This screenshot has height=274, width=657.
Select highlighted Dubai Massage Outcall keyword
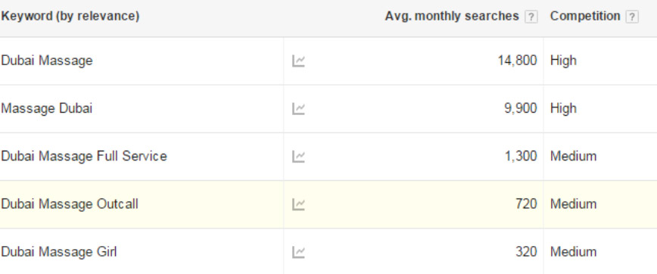70,204
